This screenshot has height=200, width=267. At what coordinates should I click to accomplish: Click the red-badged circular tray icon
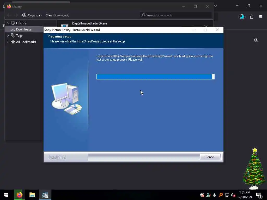click(202, 195)
